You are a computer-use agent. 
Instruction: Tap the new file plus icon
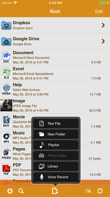tap(55, 191)
